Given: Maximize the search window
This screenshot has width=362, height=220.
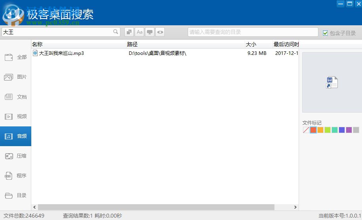Looking at the screenshot, I should (350, 4).
